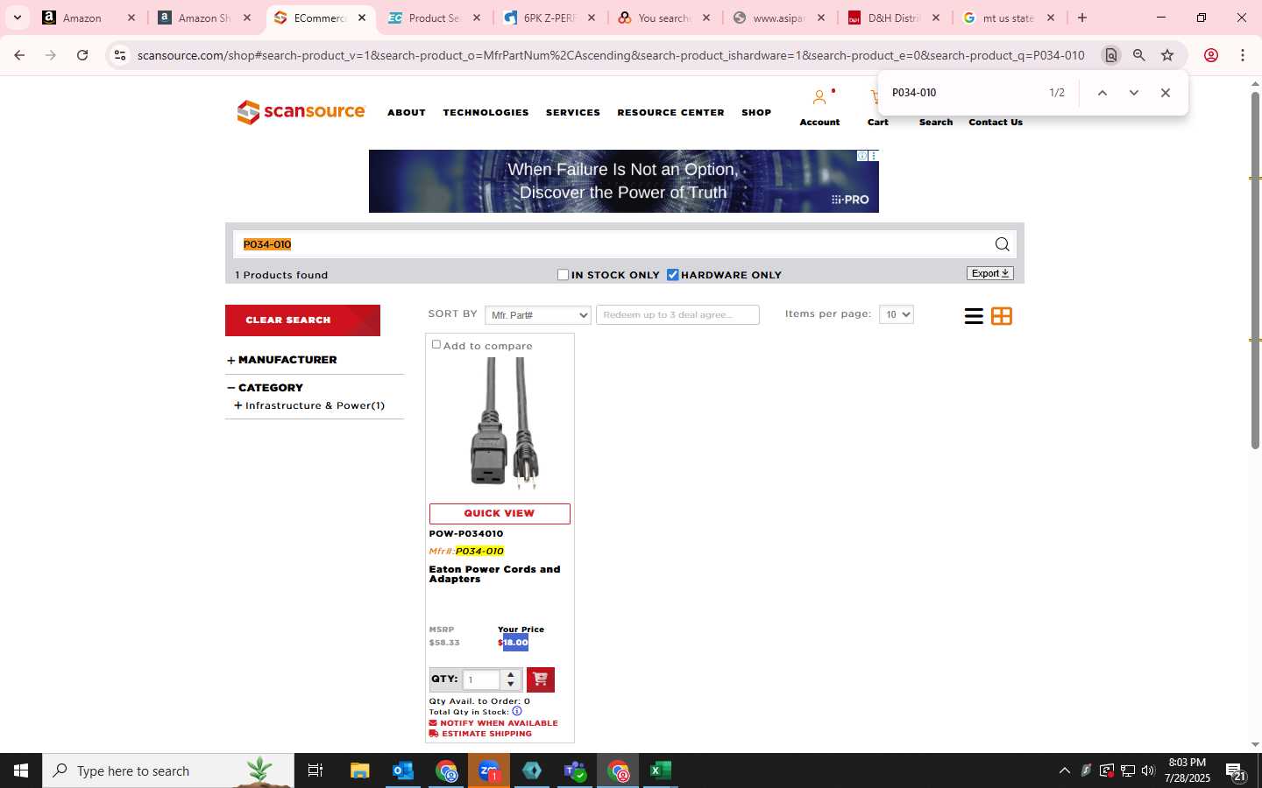Open the Resource Center menu
Image resolution: width=1262 pixels, height=788 pixels.
point(670,113)
